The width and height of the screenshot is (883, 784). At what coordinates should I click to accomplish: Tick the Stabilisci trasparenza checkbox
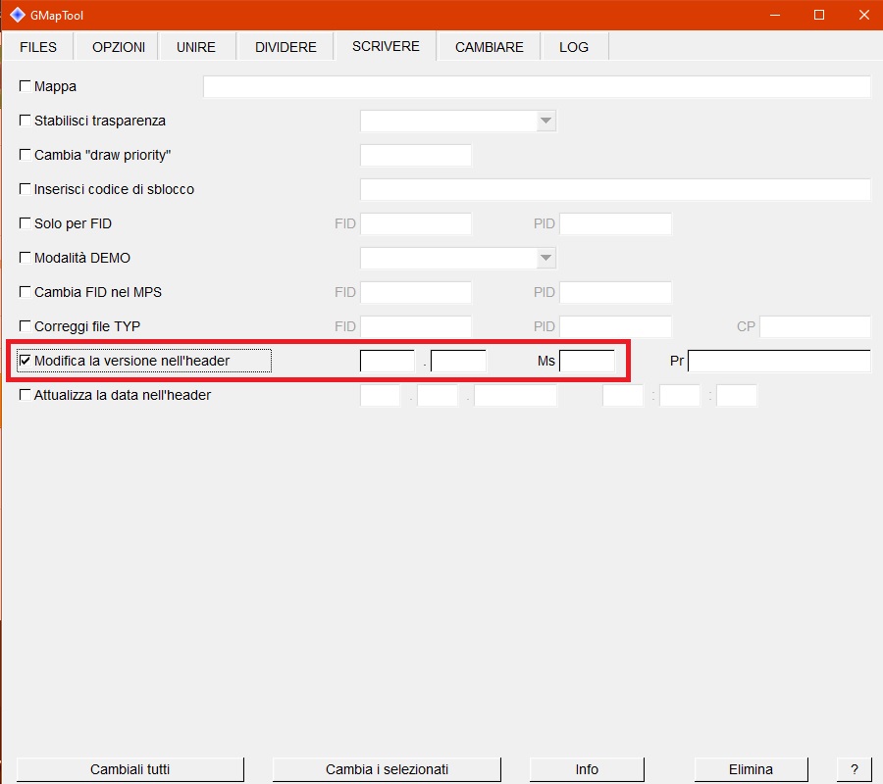point(25,121)
